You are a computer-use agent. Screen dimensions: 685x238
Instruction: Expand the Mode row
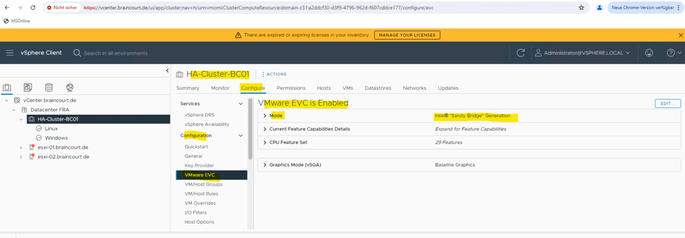265,116
